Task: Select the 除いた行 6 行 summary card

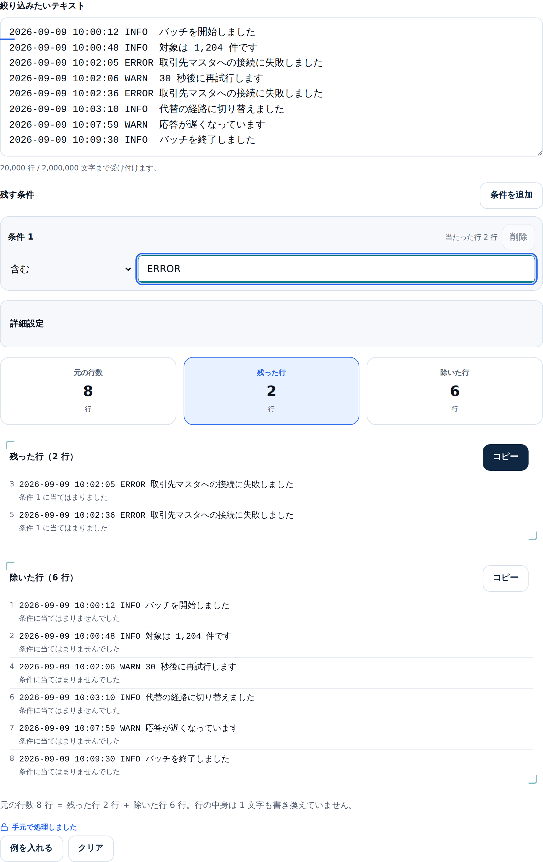Action: click(x=455, y=391)
